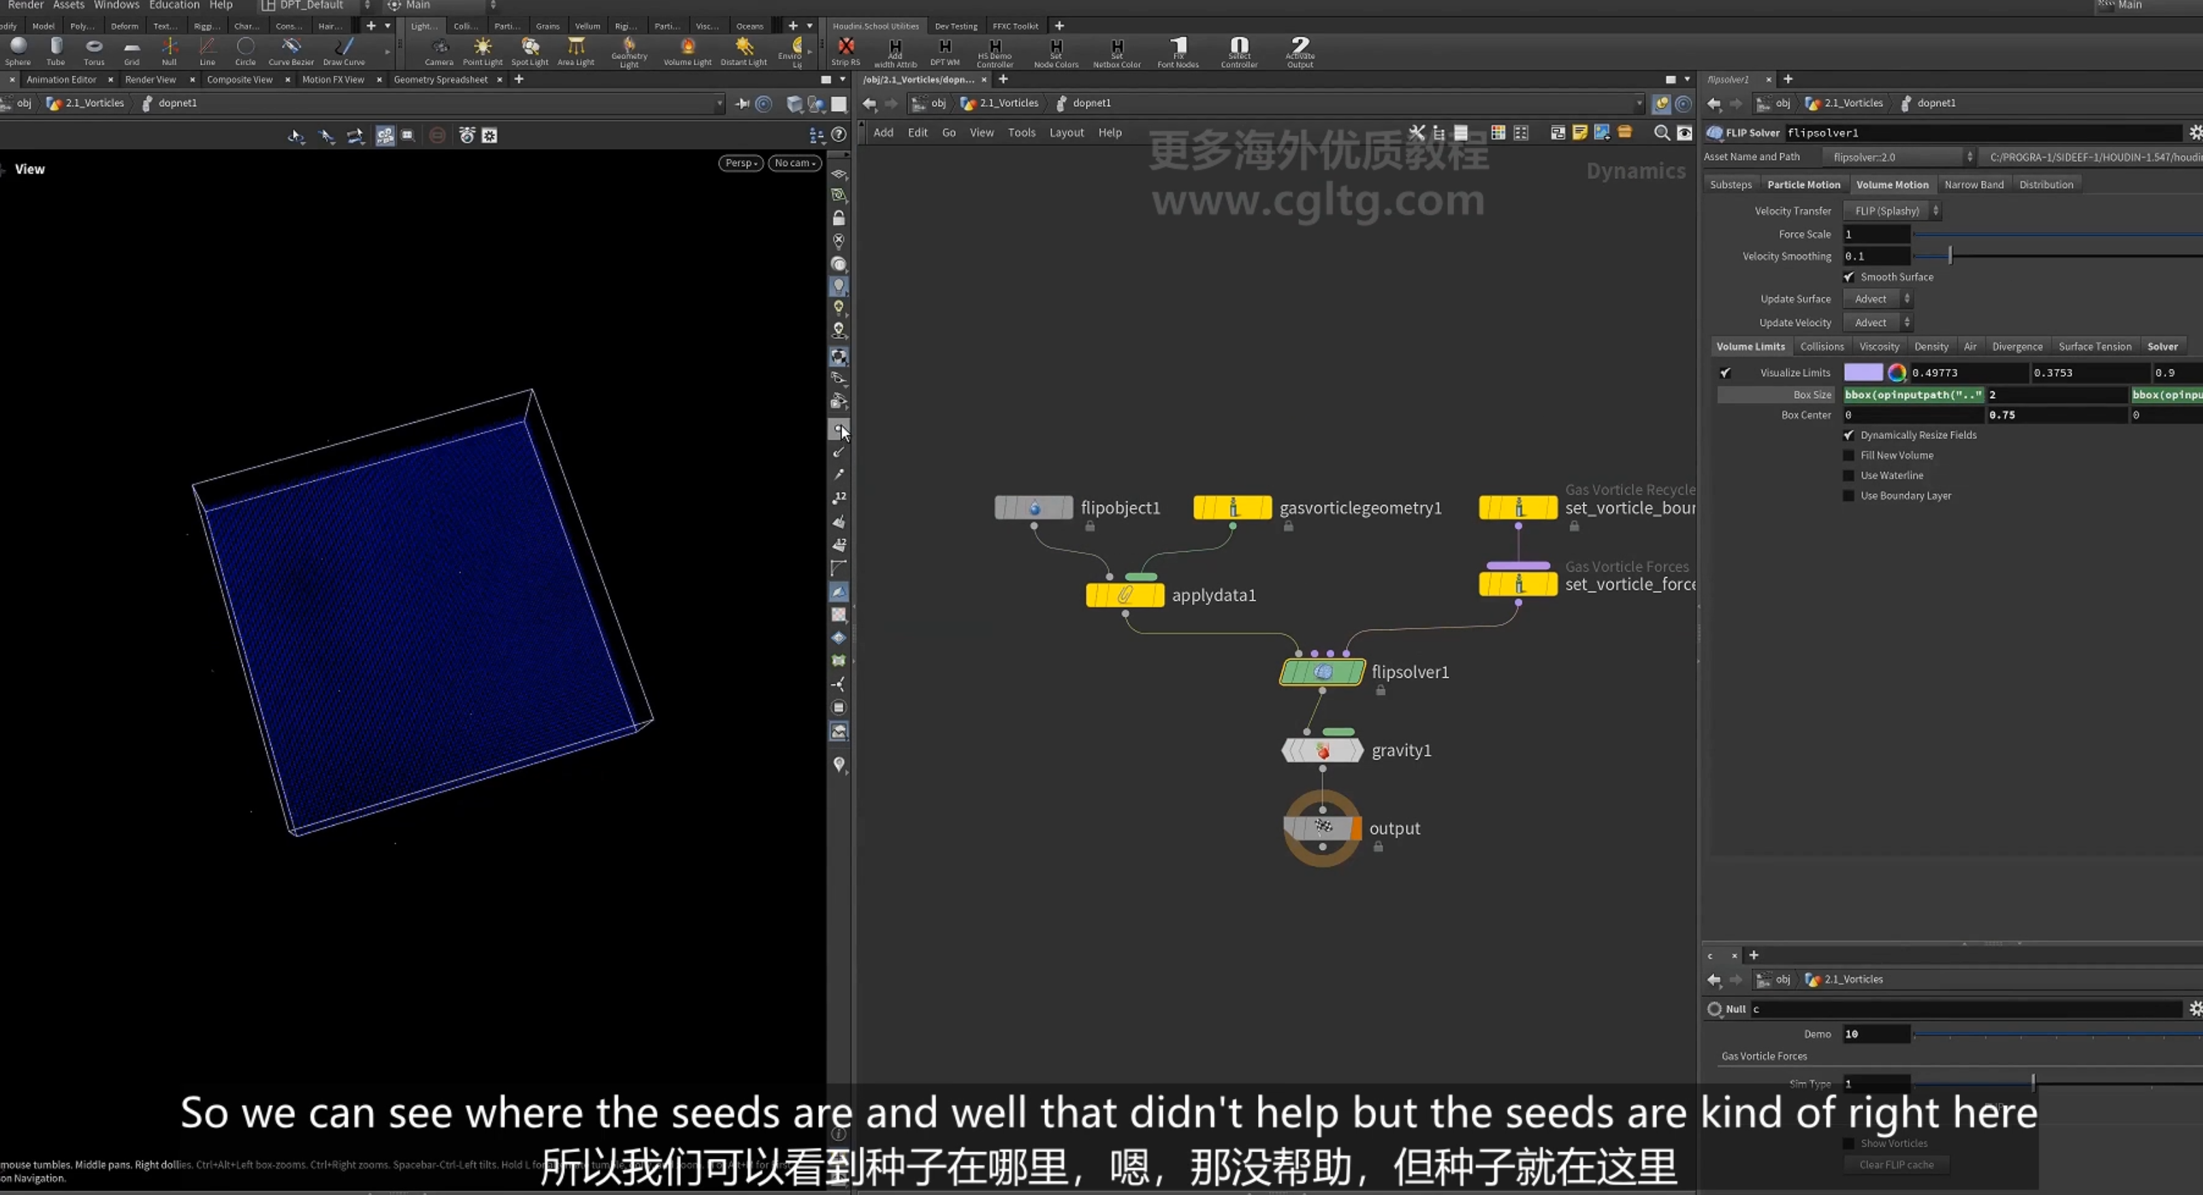This screenshot has height=1195, width=2203.
Task: Enable Fill New Volume checkbox
Action: coord(1849,455)
